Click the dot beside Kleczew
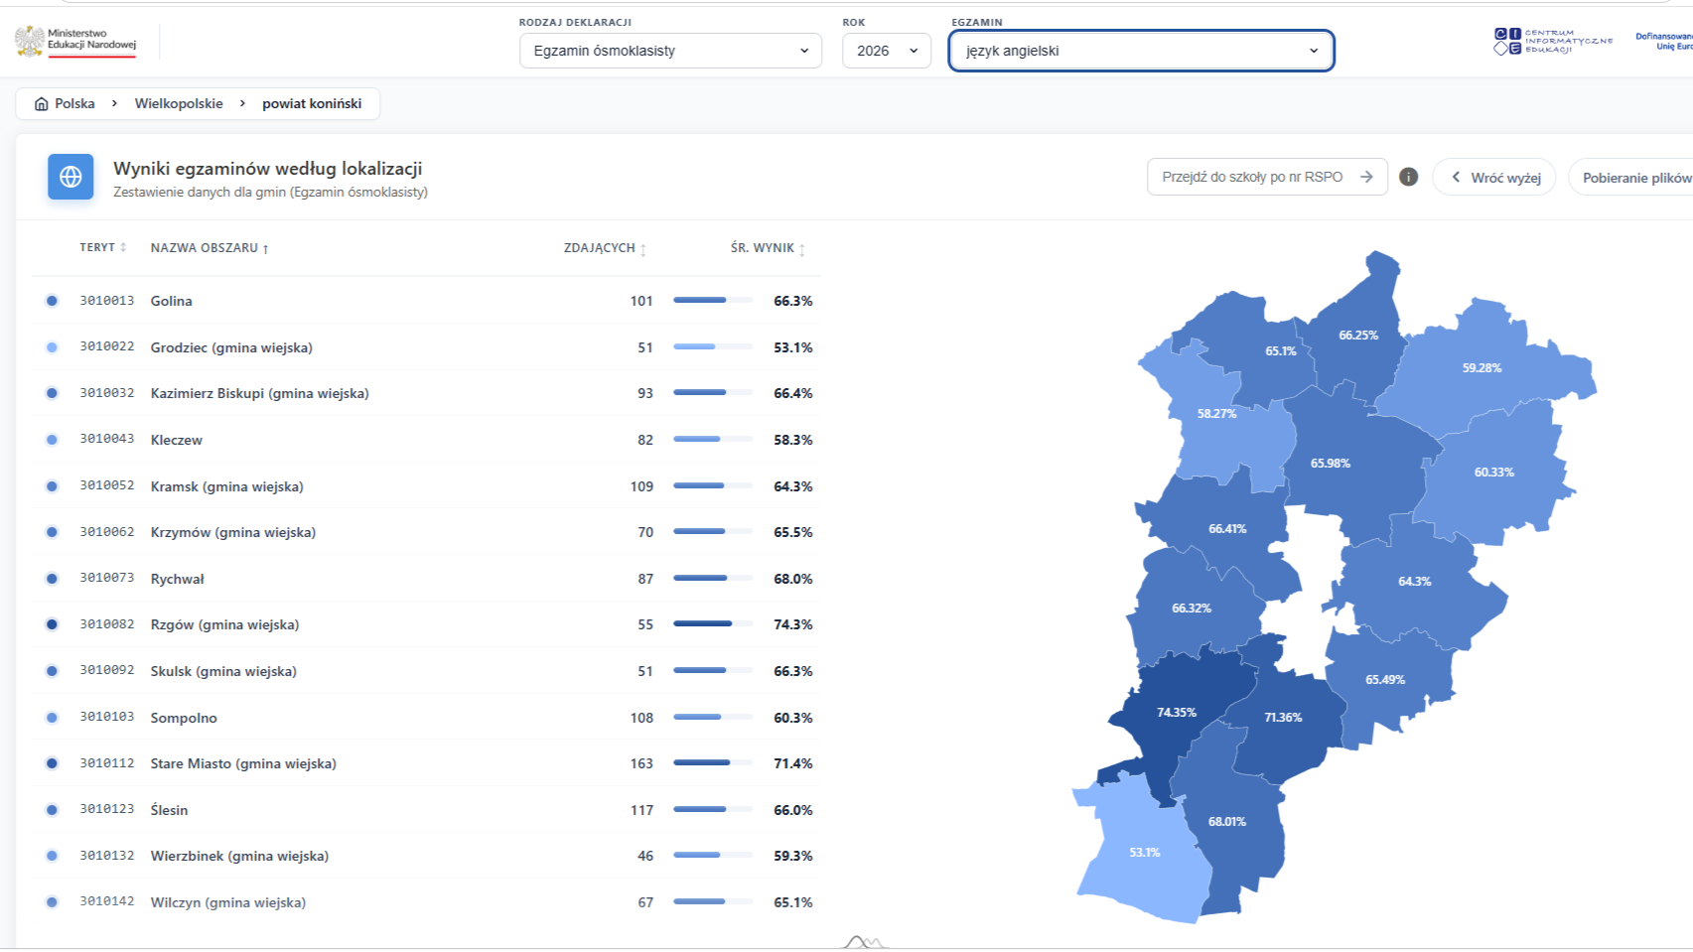The width and height of the screenshot is (1693, 952). click(52, 440)
